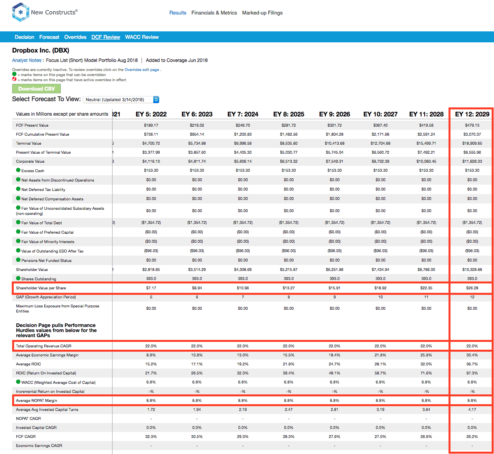Click the $26.28 per share value

[x=472, y=288]
